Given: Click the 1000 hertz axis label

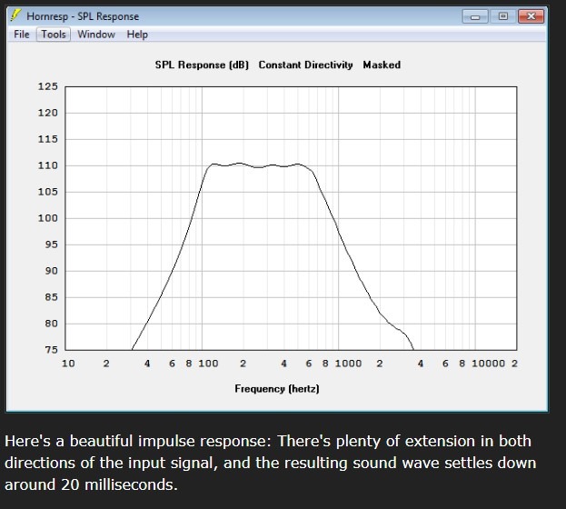Looking at the screenshot, I should [x=348, y=364].
